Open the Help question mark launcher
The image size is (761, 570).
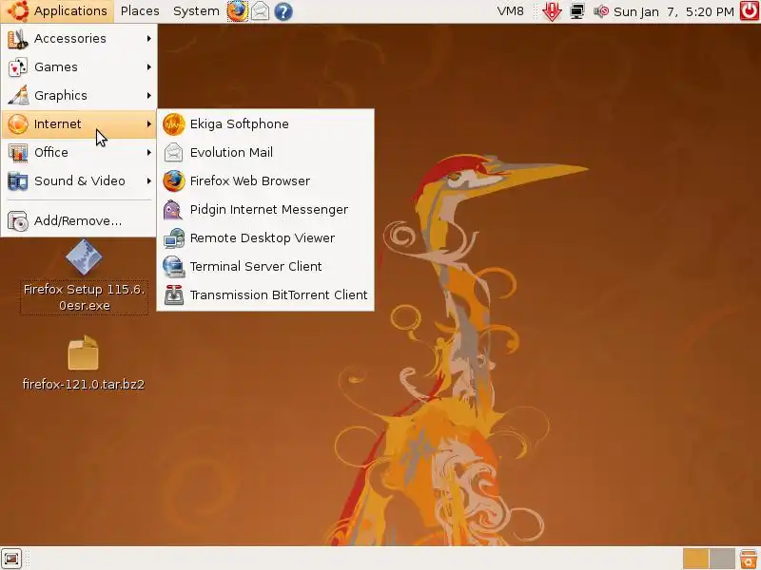click(283, 11)
